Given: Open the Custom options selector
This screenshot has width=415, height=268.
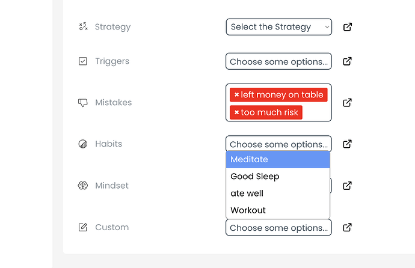Looking at the screenshot, I should coord(278,228).
